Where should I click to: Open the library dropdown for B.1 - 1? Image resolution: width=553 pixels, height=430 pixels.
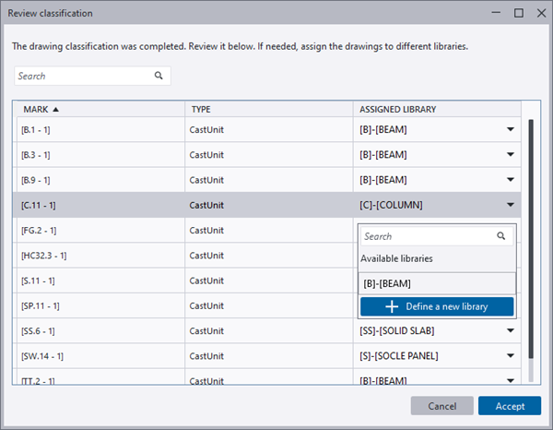[x=511, y=129]
